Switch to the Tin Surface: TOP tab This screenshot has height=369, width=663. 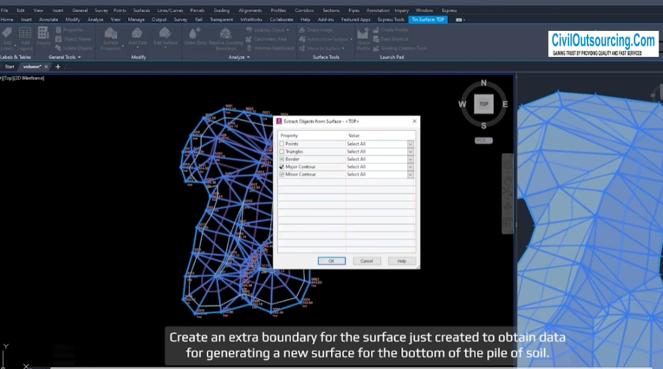click(428, 19)
